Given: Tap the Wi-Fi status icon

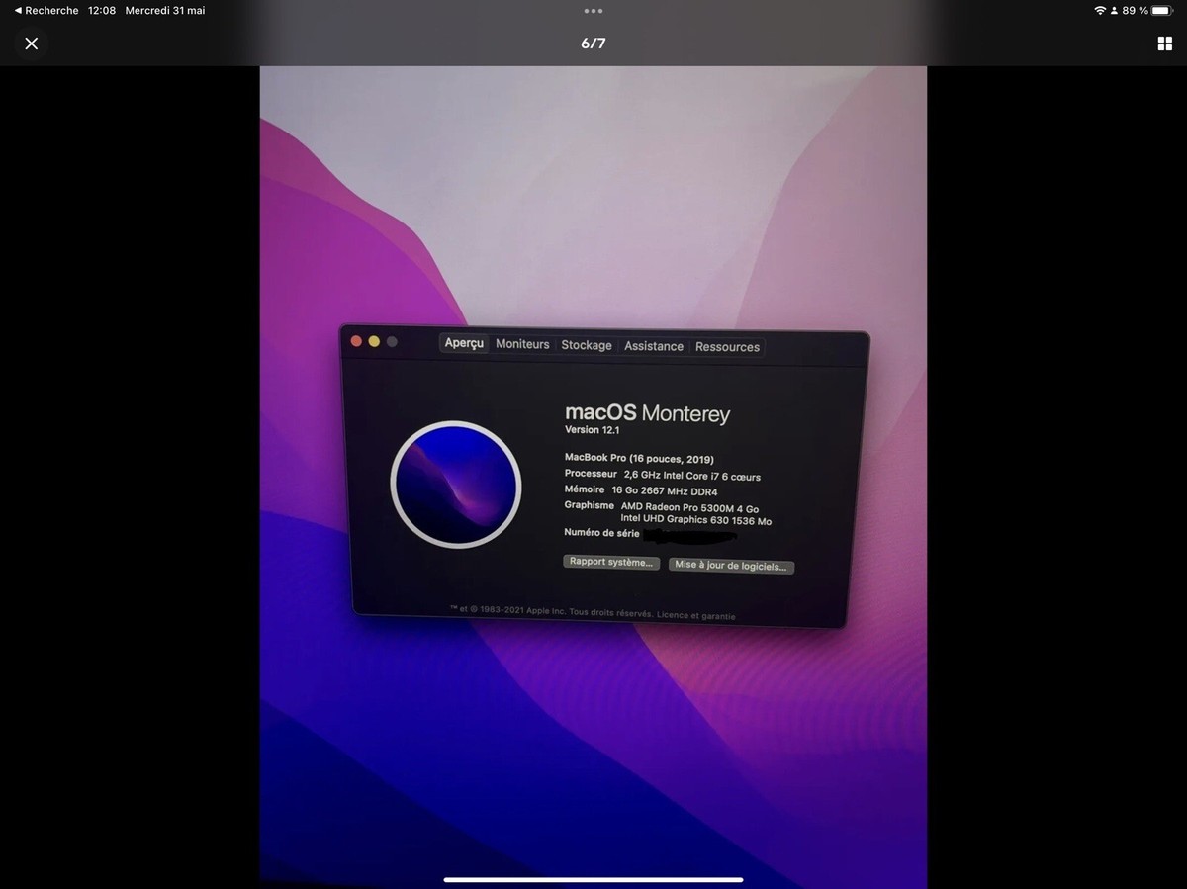Looking at the screenshot, I should (x=1102, y=10).
